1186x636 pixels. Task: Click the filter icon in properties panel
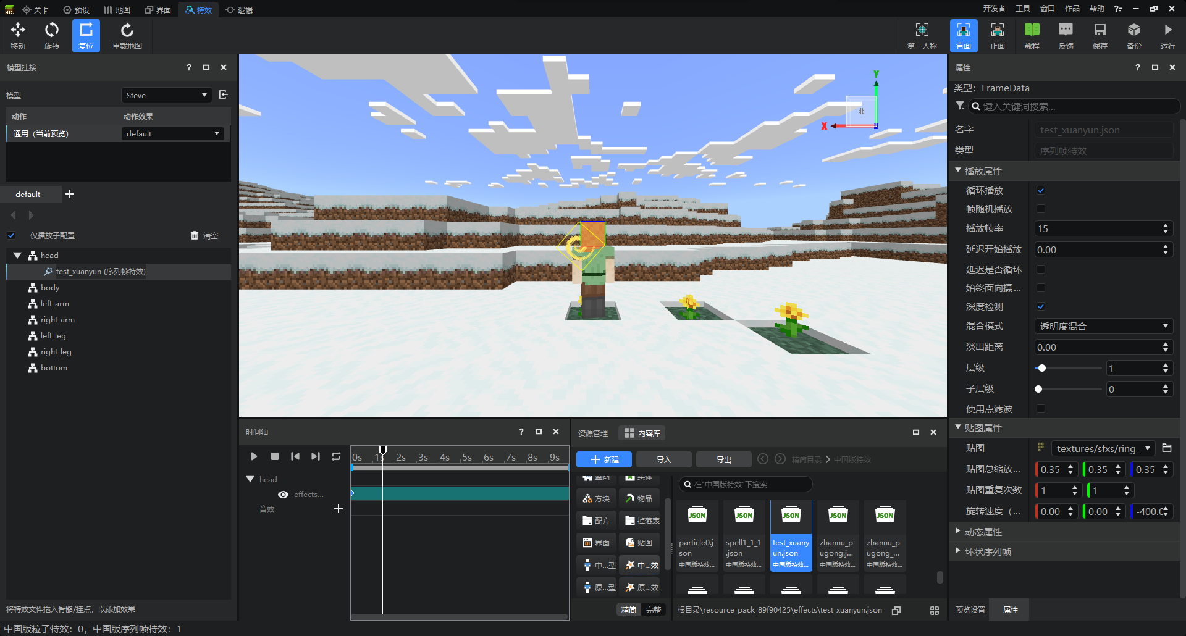(x=960, y=106)
